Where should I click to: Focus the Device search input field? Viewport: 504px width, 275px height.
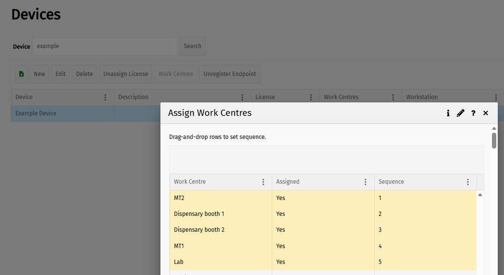(105, 46)
